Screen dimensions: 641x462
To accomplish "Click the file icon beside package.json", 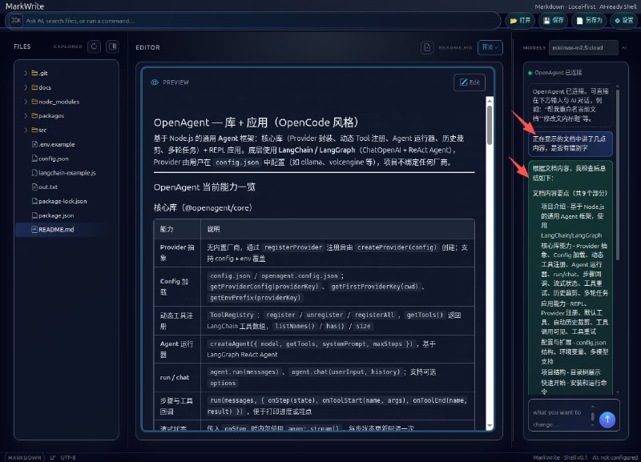I will click(x=34, y=215).
